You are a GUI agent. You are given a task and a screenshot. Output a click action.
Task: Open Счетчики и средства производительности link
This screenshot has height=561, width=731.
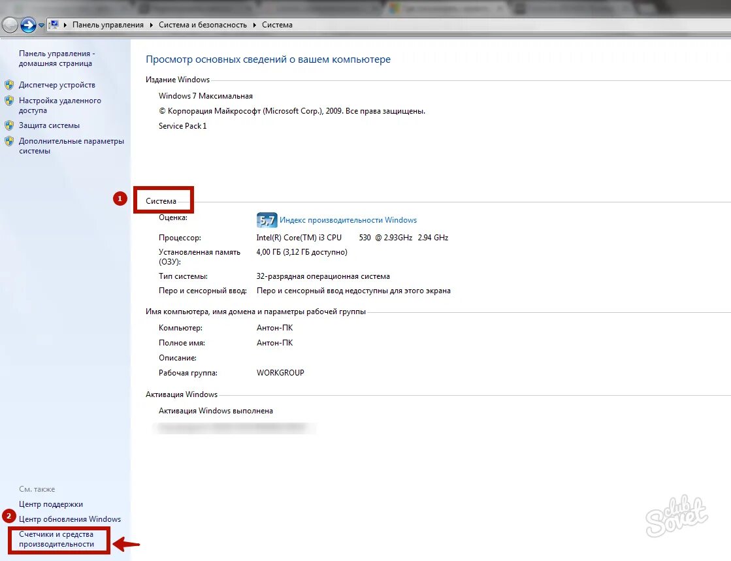point(56,539)
